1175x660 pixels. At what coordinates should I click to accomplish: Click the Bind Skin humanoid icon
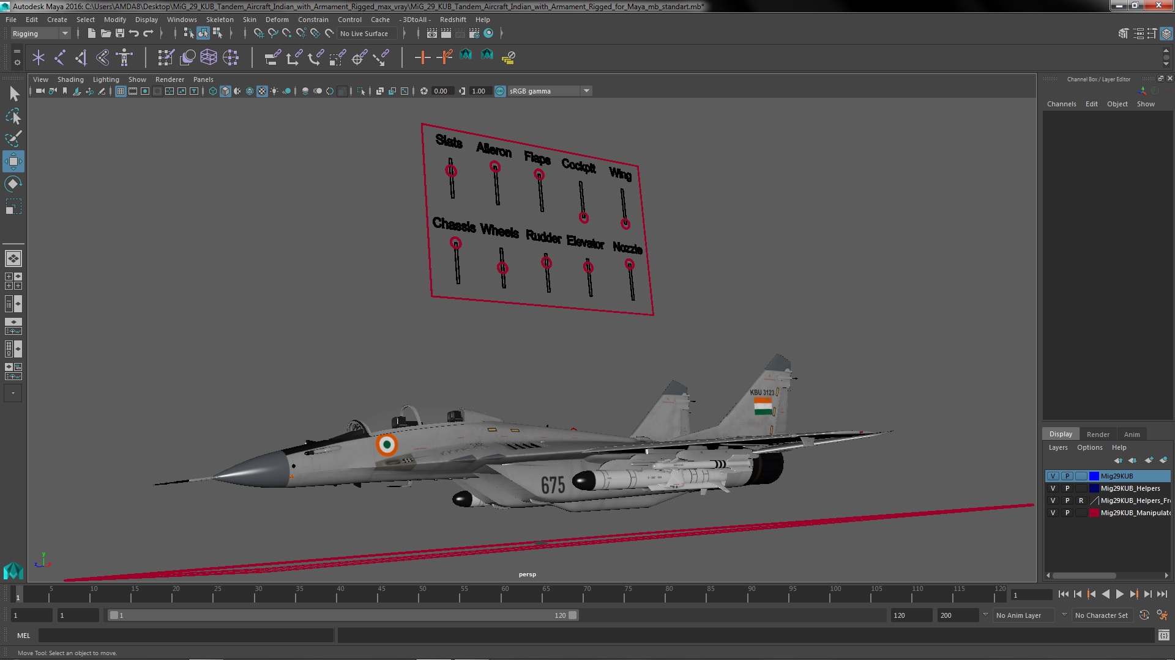click(x=124, y=57)
